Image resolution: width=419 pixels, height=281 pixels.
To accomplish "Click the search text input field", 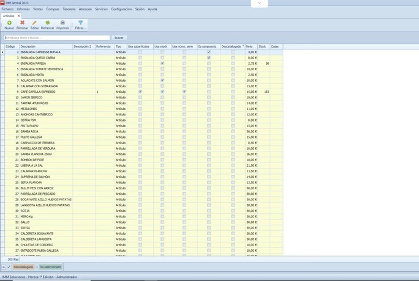I will click(x=56, y=38).
